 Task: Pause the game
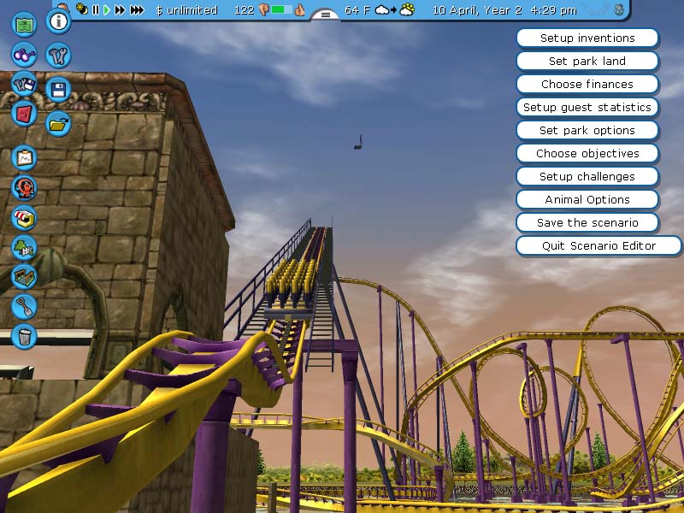(96, 9)
